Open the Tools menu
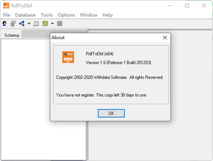This screenshot has height=161, width=213. pos(47,15)
